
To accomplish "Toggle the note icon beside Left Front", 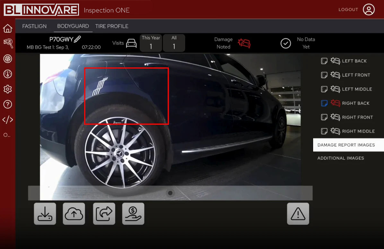I will click(x=324, y=75).
